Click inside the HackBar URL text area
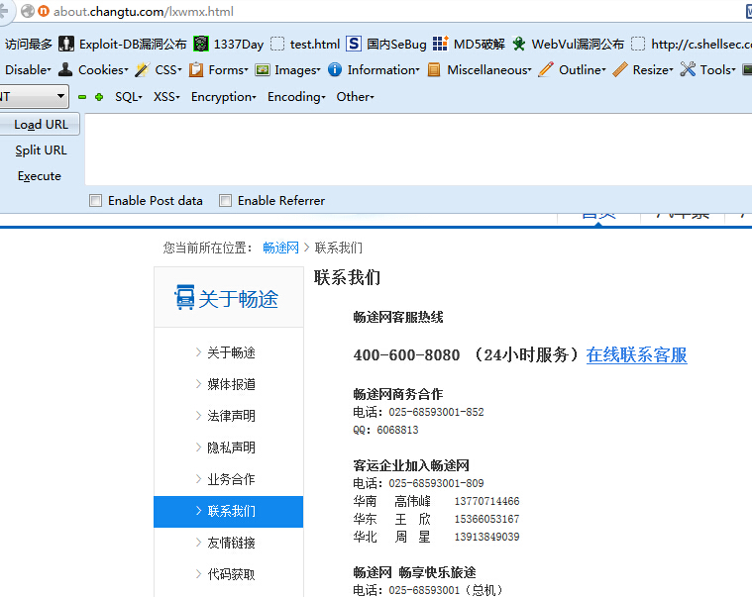Image resolution: width=752 pixels, height=597 pixels. [x=418, y=149]
